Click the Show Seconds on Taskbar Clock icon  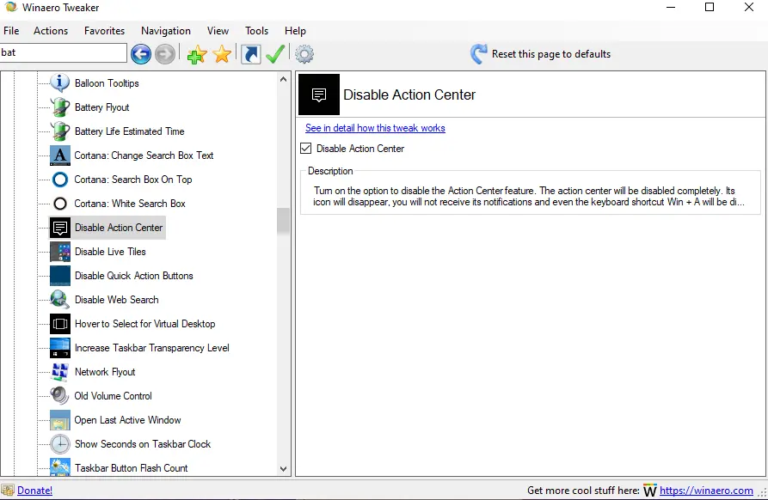point(59,444)
